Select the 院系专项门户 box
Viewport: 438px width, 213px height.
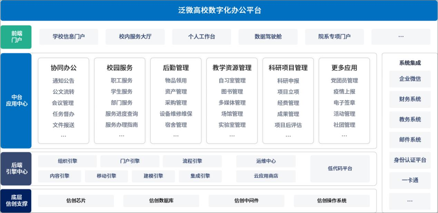[x=334, y=37]
